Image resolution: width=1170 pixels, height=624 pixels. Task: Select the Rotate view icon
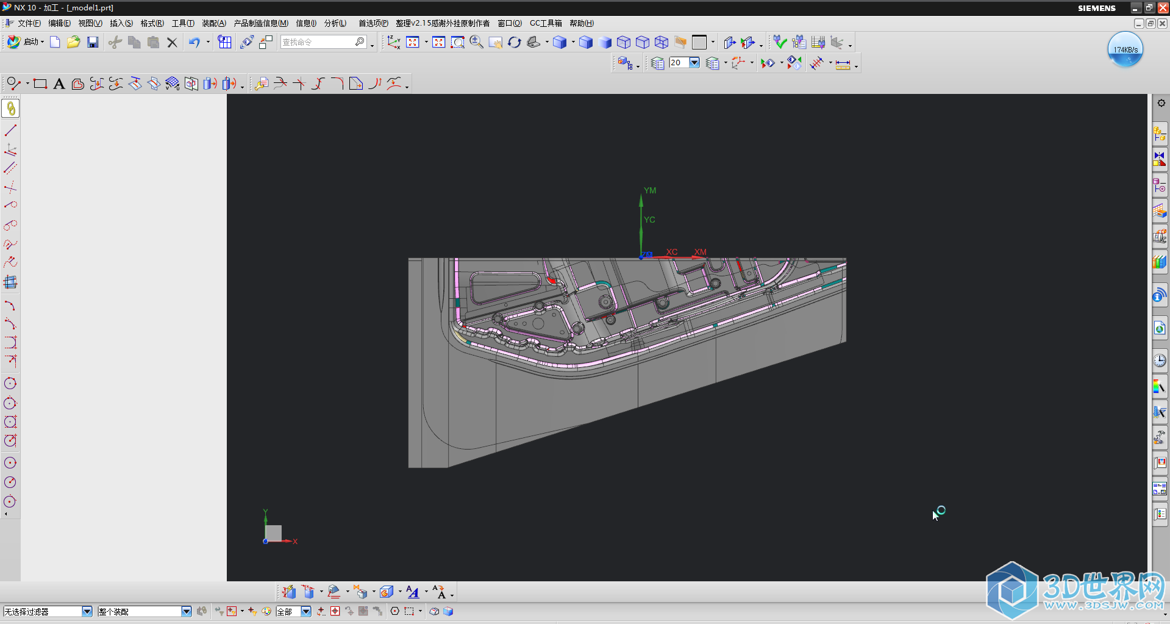click(515, 42)
